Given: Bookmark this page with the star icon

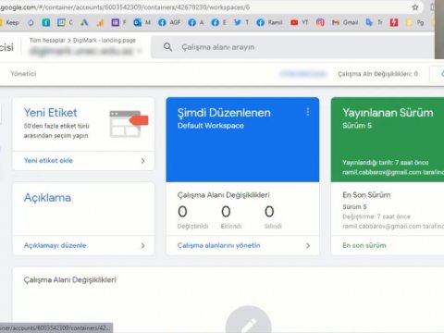Looking at the screenshot, I should (415, 7).
